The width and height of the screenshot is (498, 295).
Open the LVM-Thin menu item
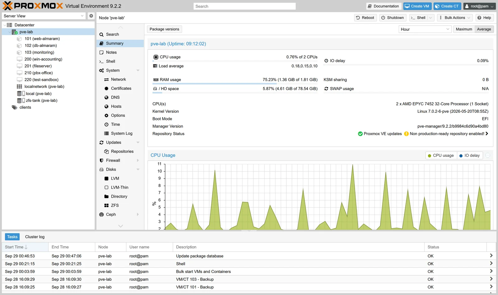[x=120, y=188]
